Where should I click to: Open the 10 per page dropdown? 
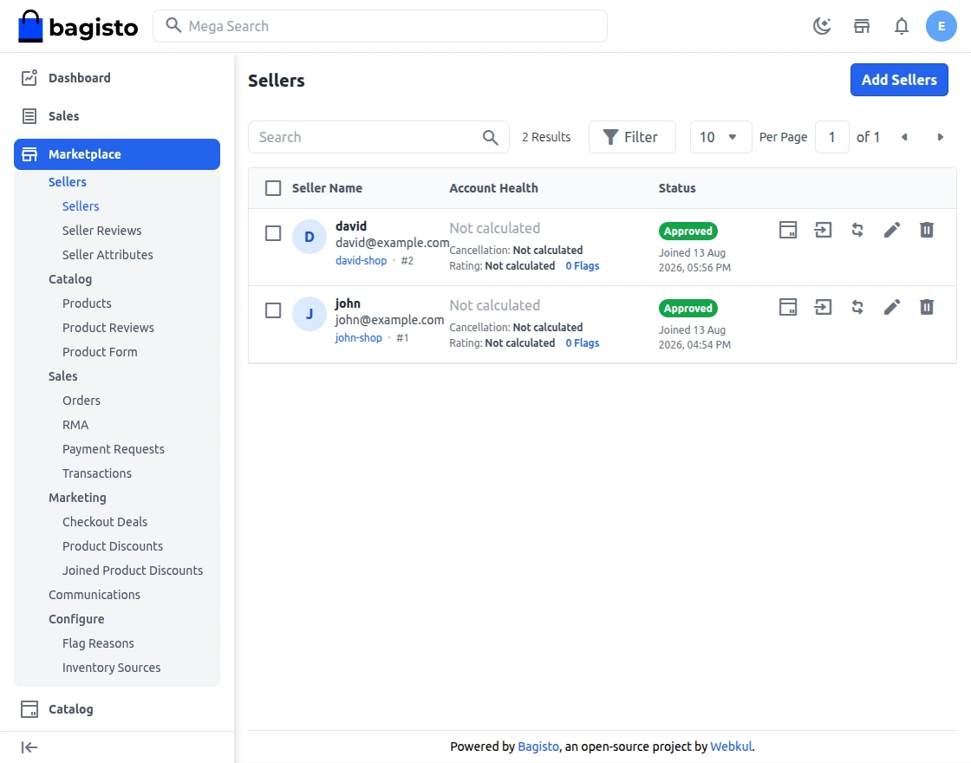pos(720,137)
